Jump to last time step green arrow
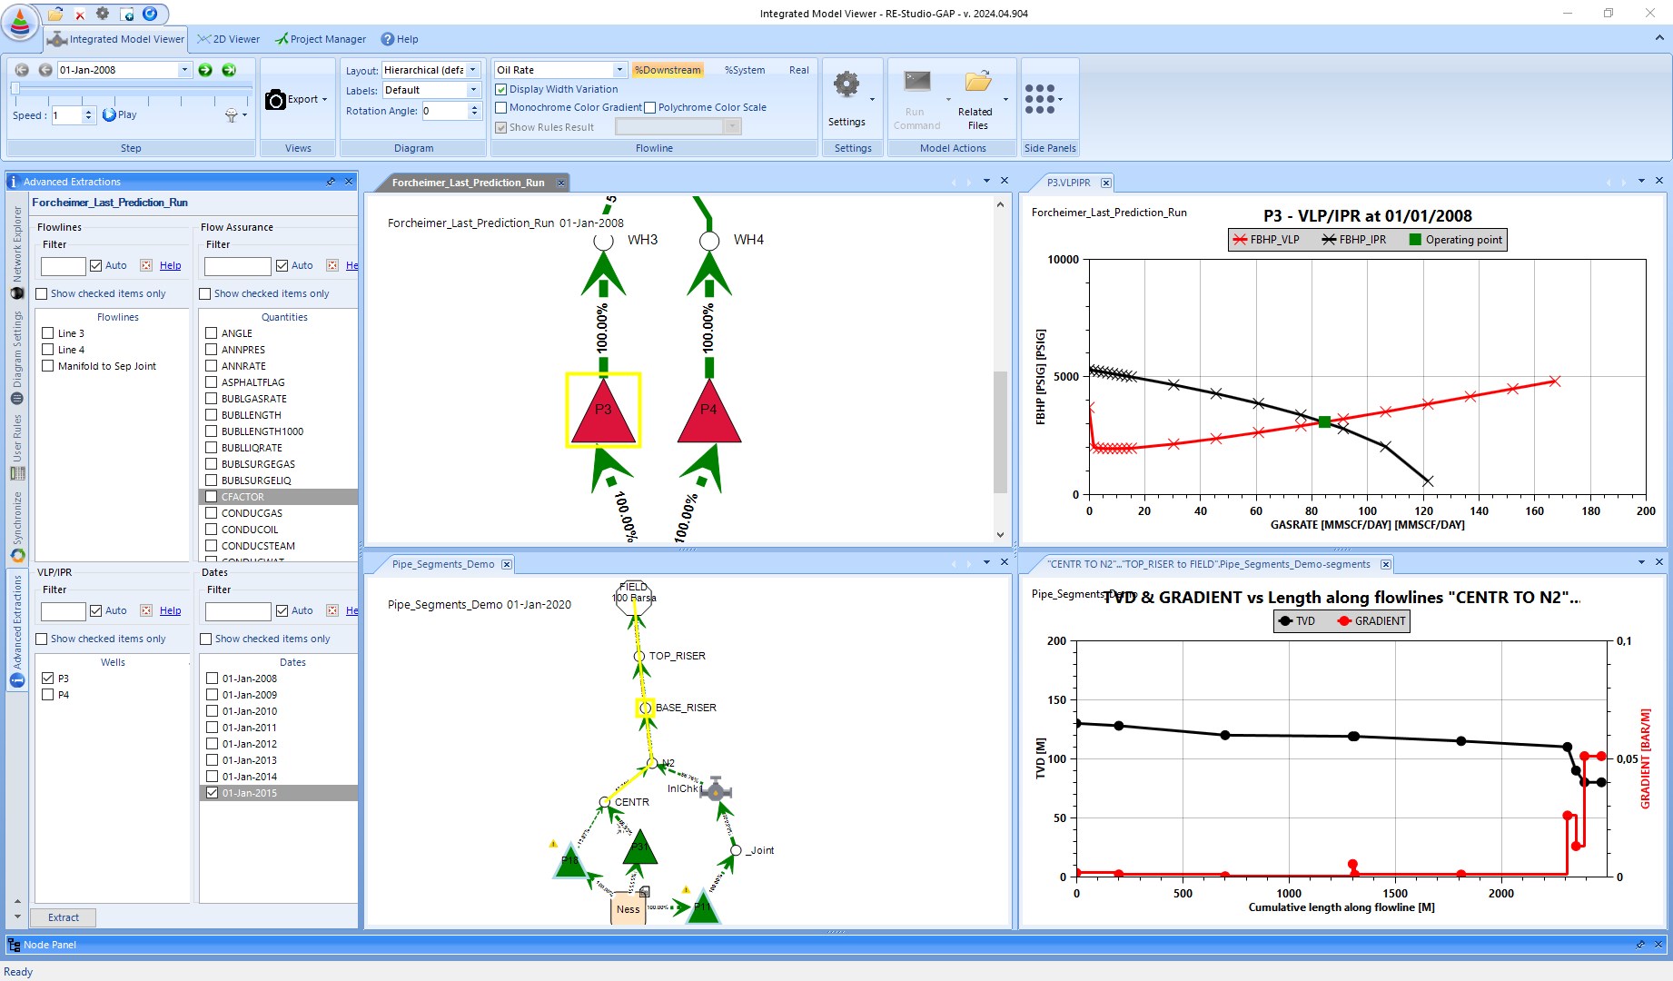 click(229, 70)
